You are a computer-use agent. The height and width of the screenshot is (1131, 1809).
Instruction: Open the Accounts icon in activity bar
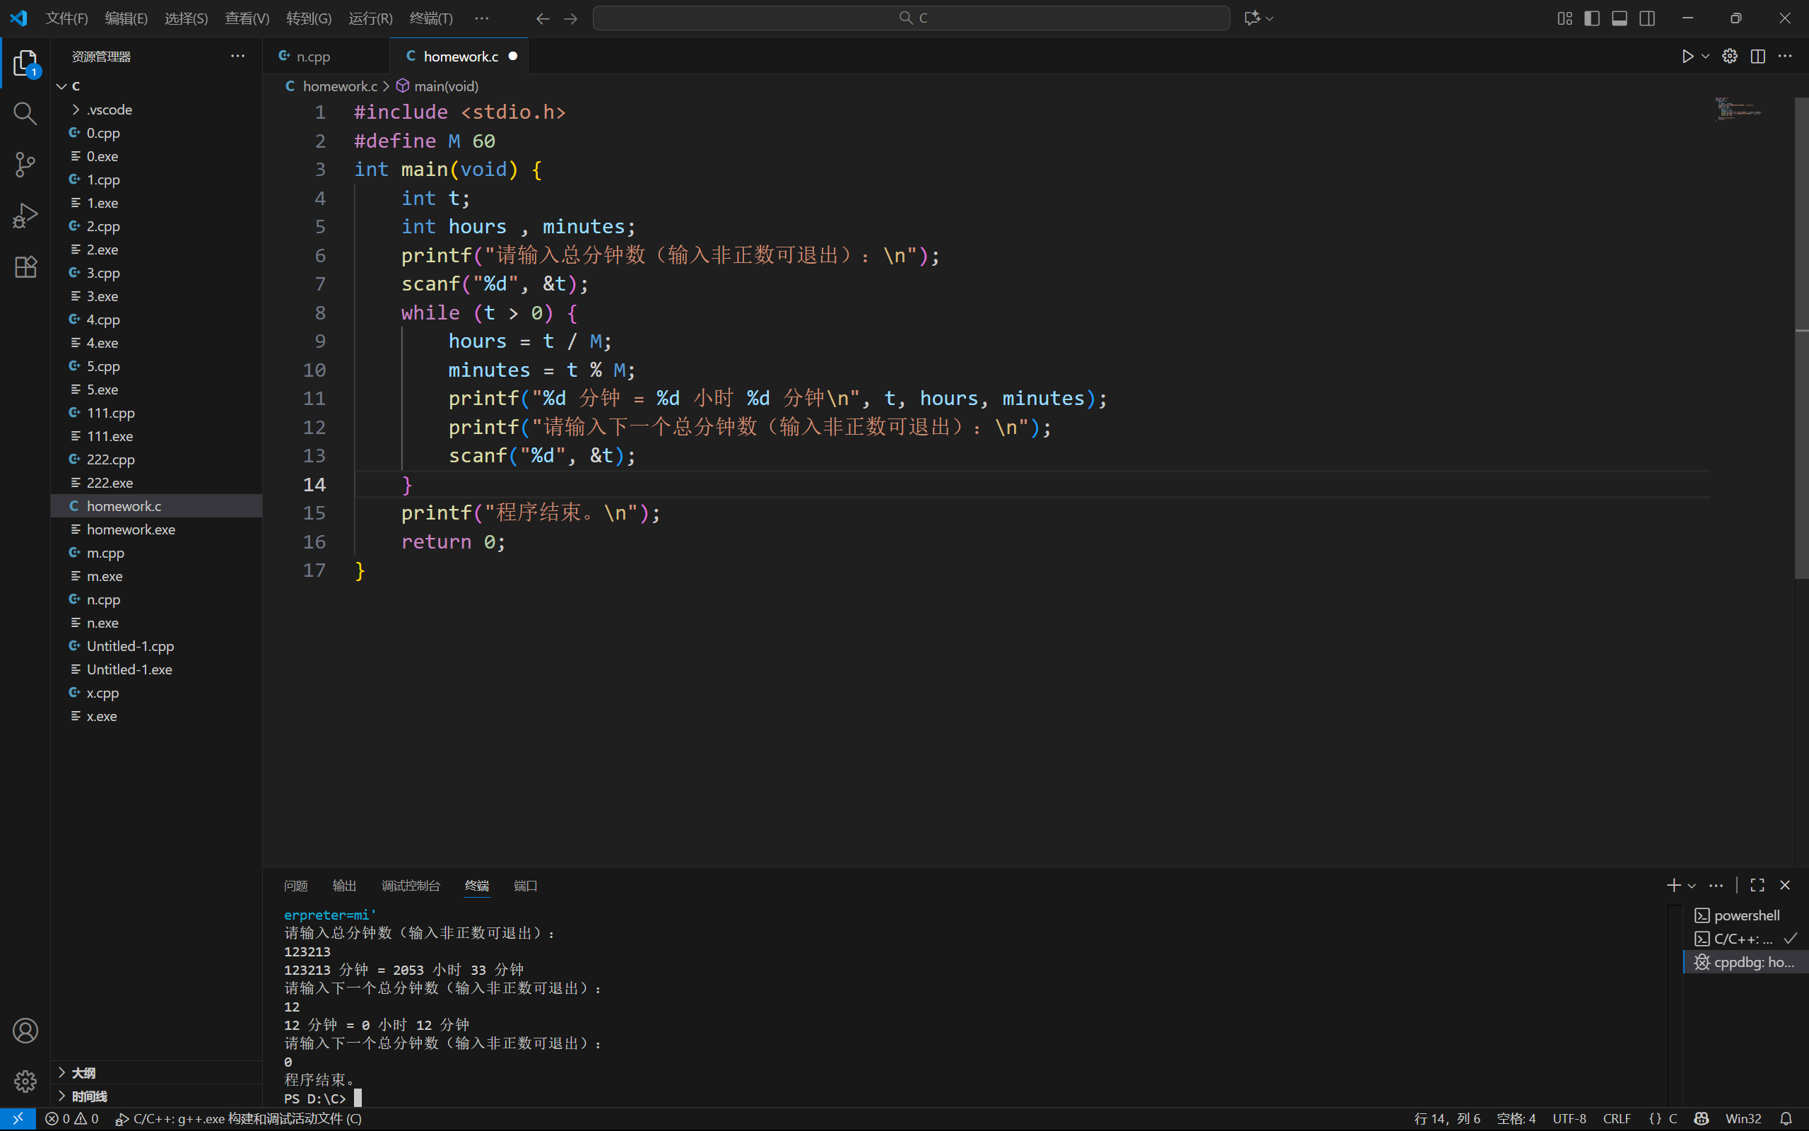coord(25,1031)
